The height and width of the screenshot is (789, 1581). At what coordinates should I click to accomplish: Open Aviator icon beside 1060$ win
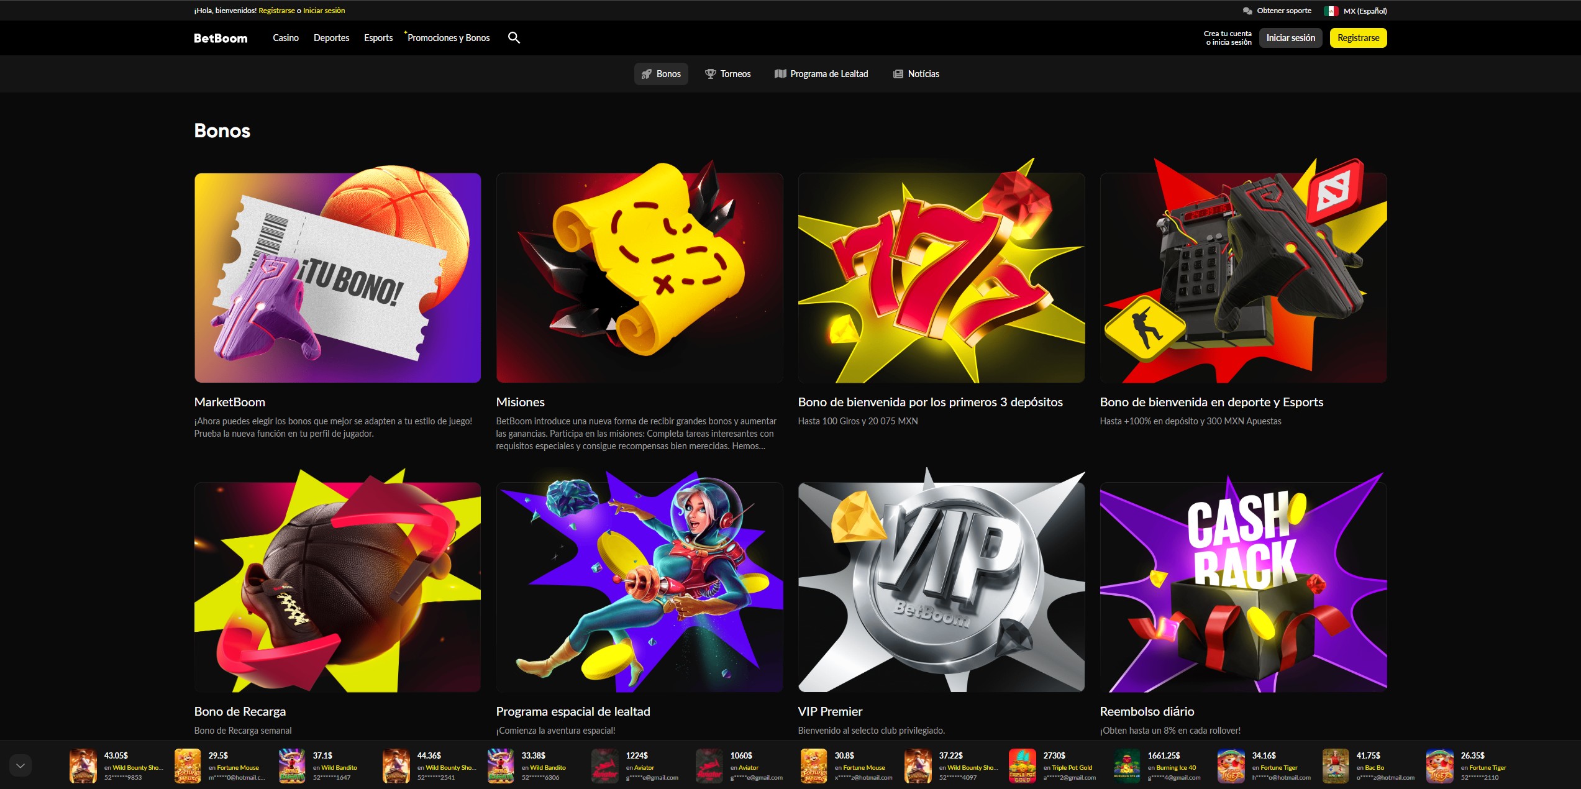(x=709, y=765)
